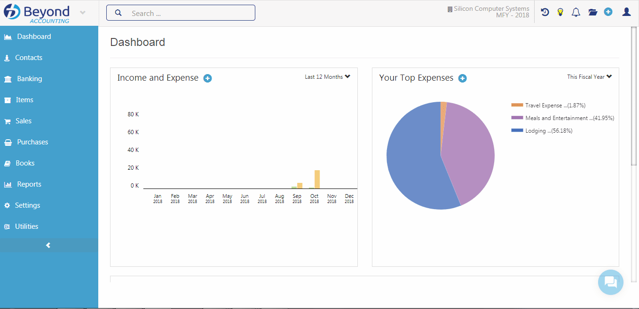639x309 pixels.
Task: Open the live chat bubble
Action: click(610, 282)
